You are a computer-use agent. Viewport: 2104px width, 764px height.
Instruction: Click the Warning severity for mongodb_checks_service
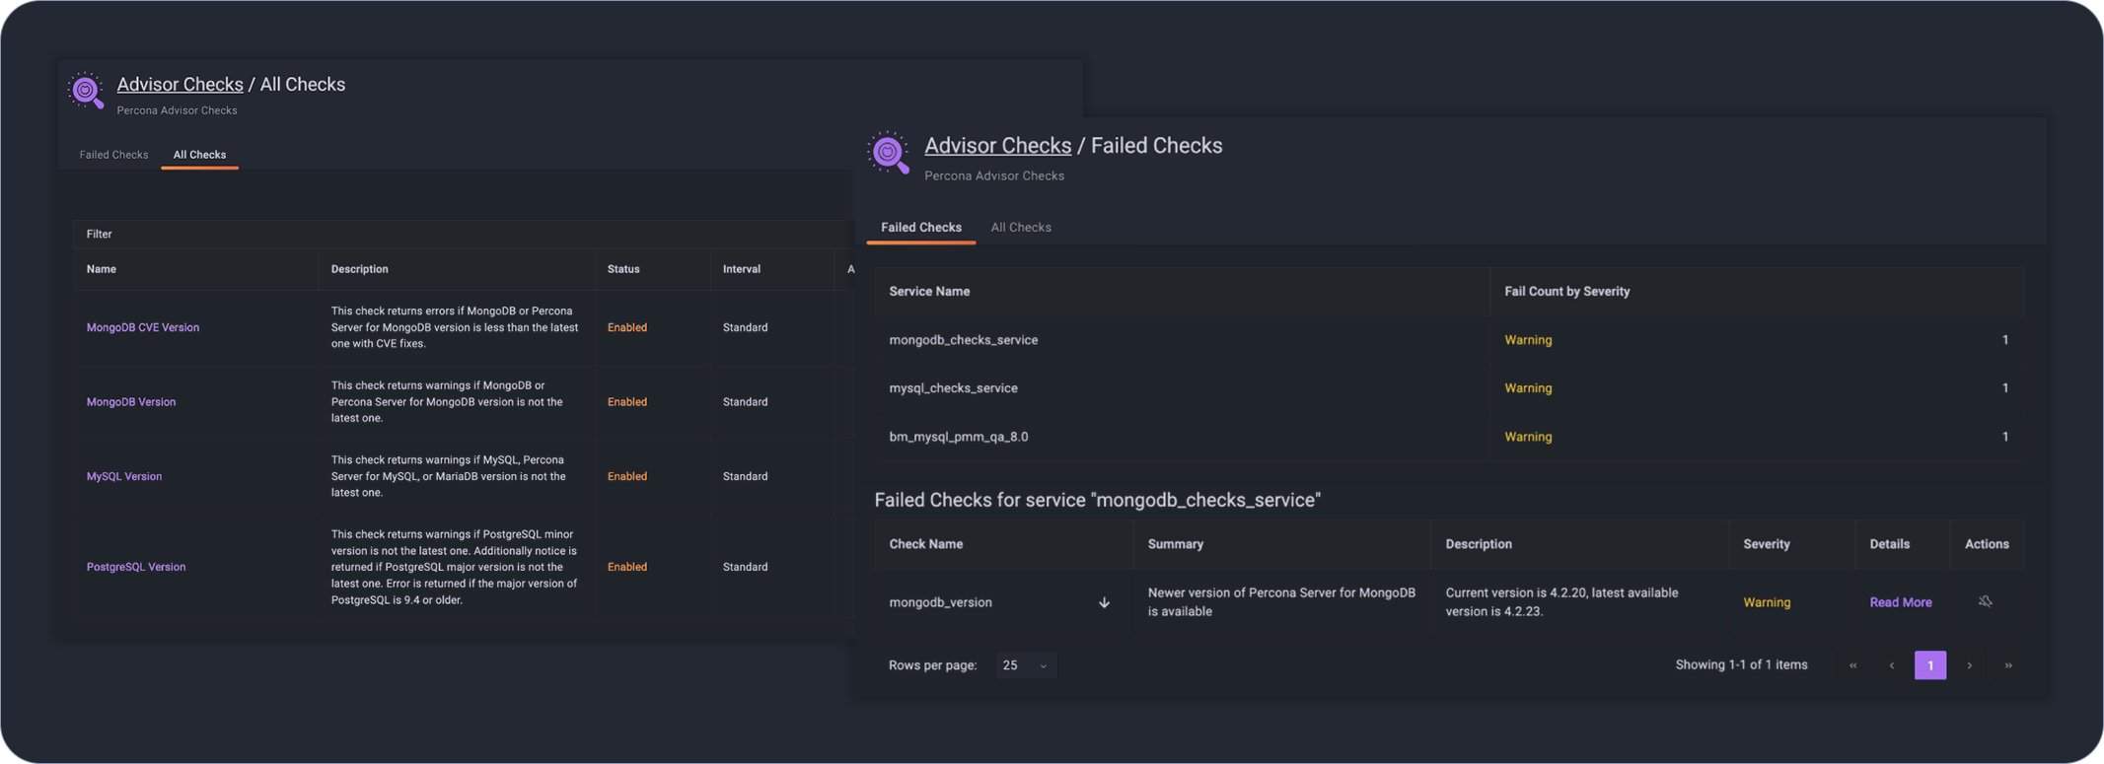pyautogui.click(x=1527, y=340)
